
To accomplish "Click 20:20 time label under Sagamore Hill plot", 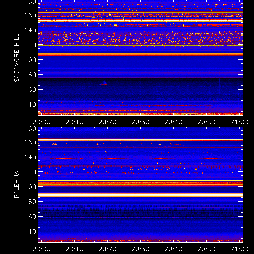I will 107,122.
